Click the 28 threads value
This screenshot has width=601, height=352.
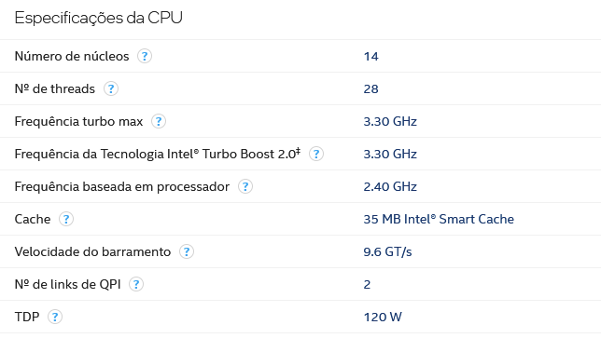click(x=370, y=89)
